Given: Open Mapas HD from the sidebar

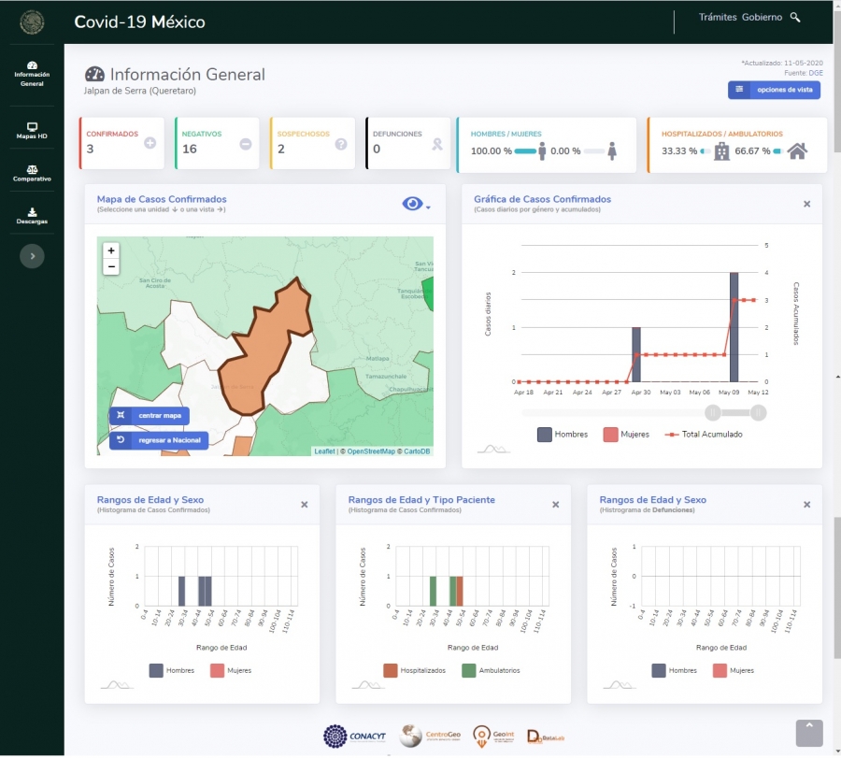Looking at the screenshot, I should point(32,130).
